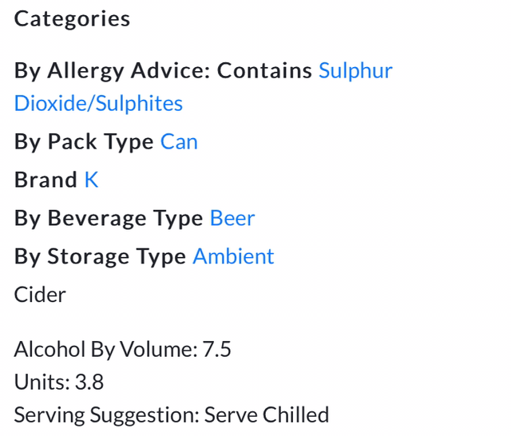The height and width of the screenshot is (436, 511).
Task: Click the 7.5 alcohol value
Action: click(x=216, y=349)
